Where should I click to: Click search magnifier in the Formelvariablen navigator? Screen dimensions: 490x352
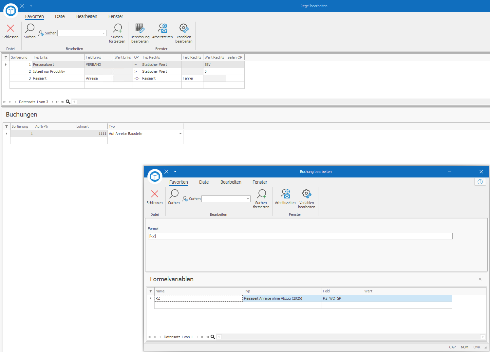tap(213, 337)
